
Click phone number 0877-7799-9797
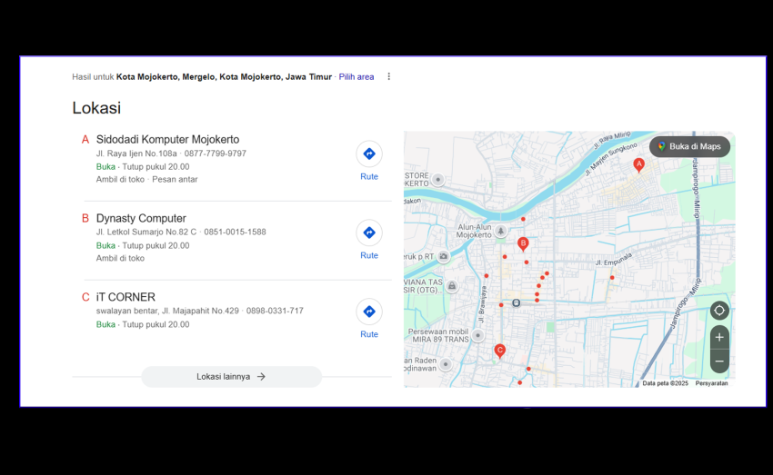coord(215,153)
